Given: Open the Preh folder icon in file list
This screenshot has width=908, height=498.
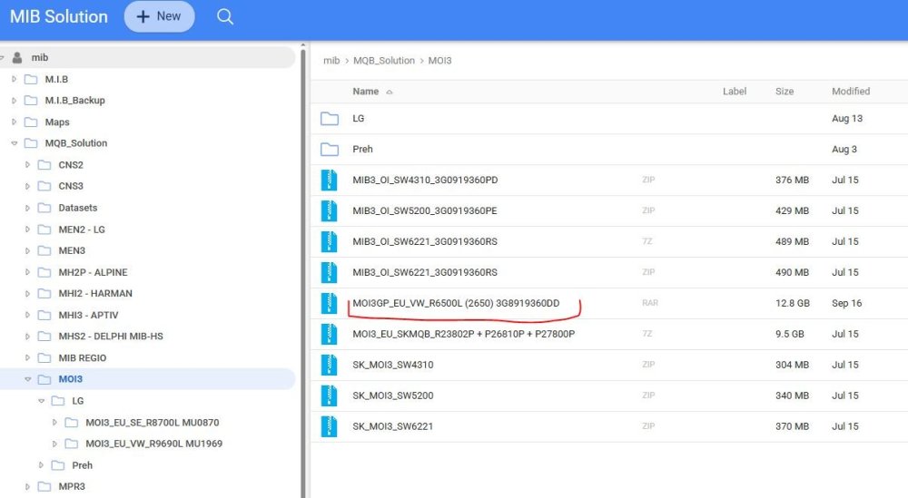Looking at the screenshot, I should (330, 150).
